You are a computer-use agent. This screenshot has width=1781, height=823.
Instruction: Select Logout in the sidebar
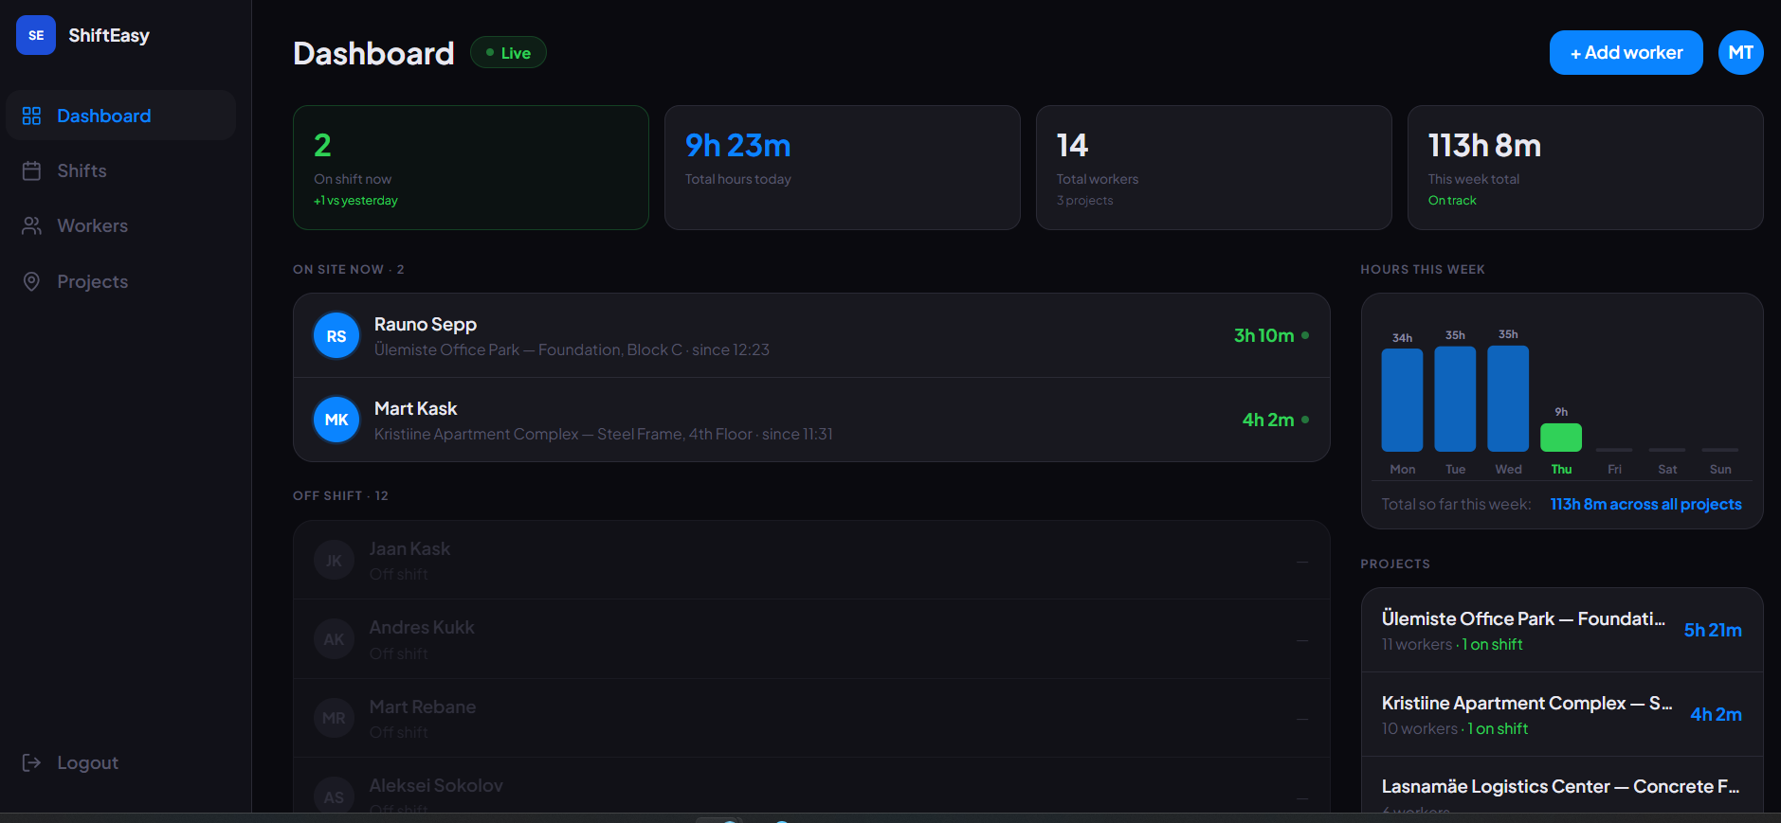[x=120, y=762]
